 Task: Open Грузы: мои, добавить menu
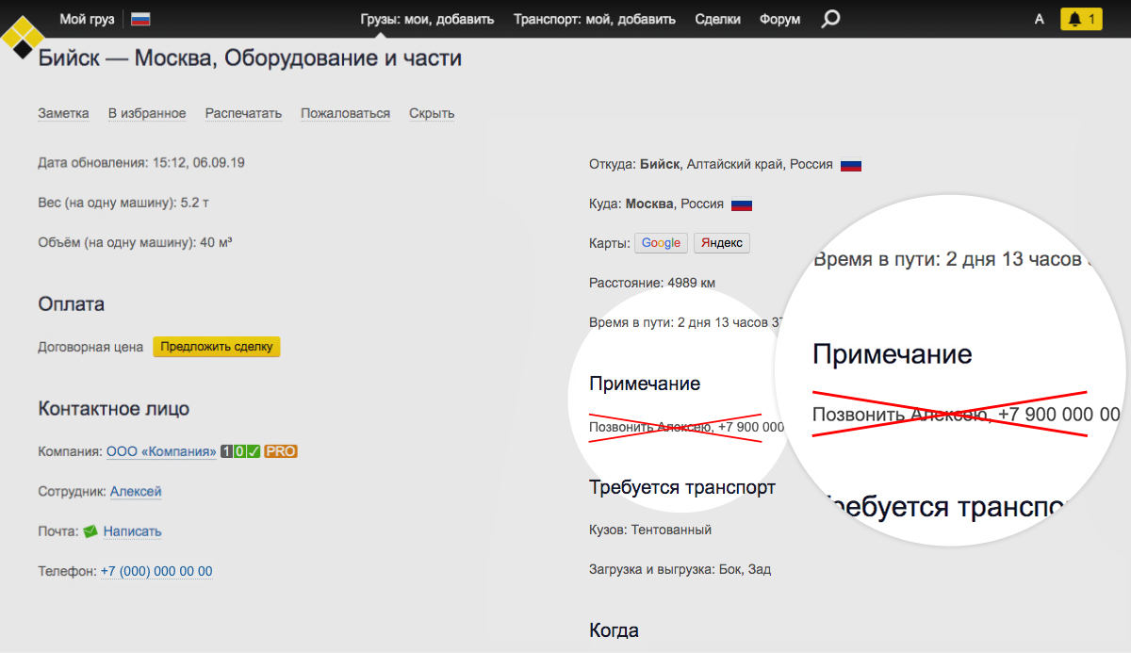[x=427, y=19]
